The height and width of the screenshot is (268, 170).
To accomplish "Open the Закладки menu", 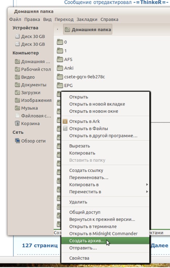I will pyautogui.click(x=87, y=19).
